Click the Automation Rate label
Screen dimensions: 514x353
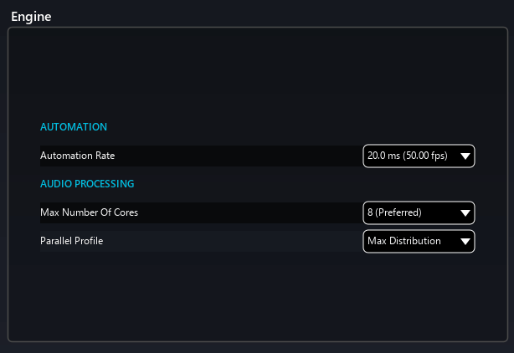[x=78, y=156]
